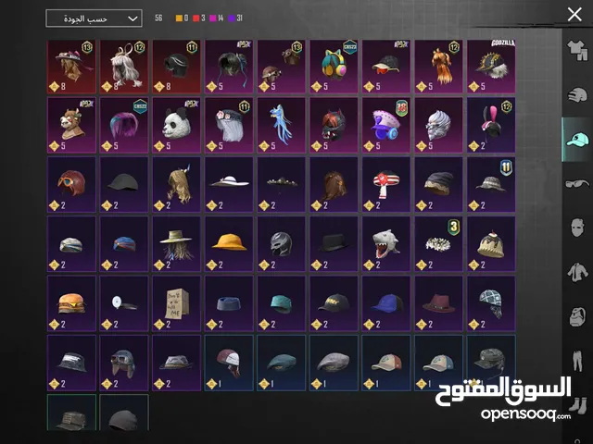Close the inventory screen with X

pyautogui.click(x=574, y=15)
